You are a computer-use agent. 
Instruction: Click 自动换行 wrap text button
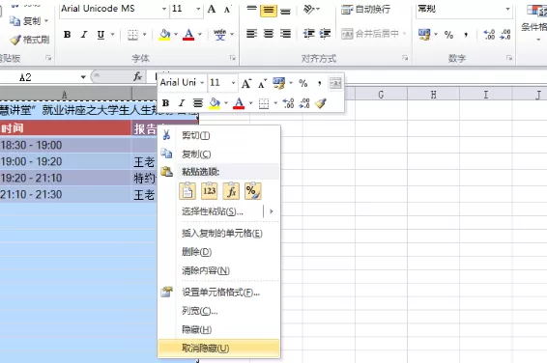point(365,10)
